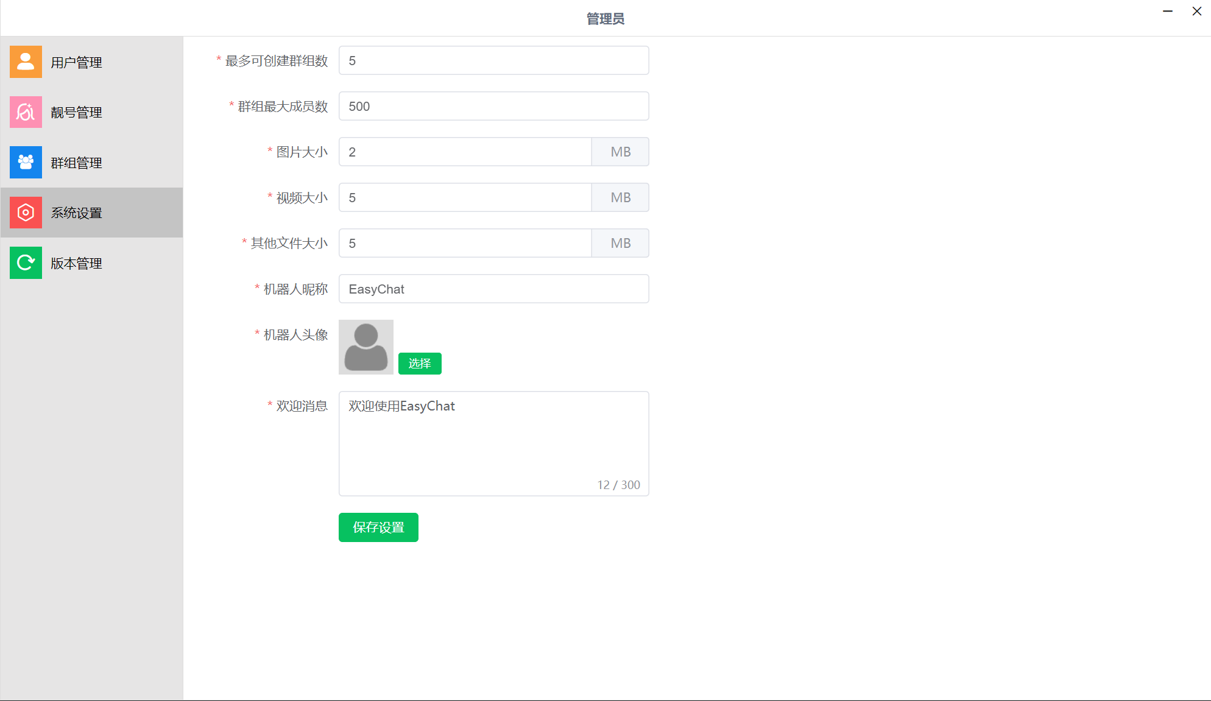1211x701 pixels.
Task: Focus the 最多可创建群组数 input field
Action: pos(493,61)
